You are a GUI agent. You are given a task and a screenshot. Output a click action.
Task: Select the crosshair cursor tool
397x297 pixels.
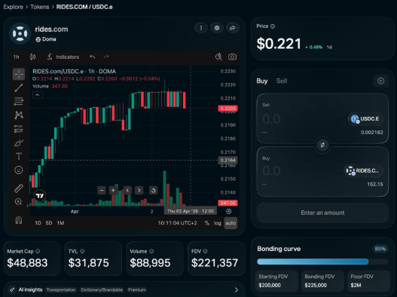coord(19,74)
